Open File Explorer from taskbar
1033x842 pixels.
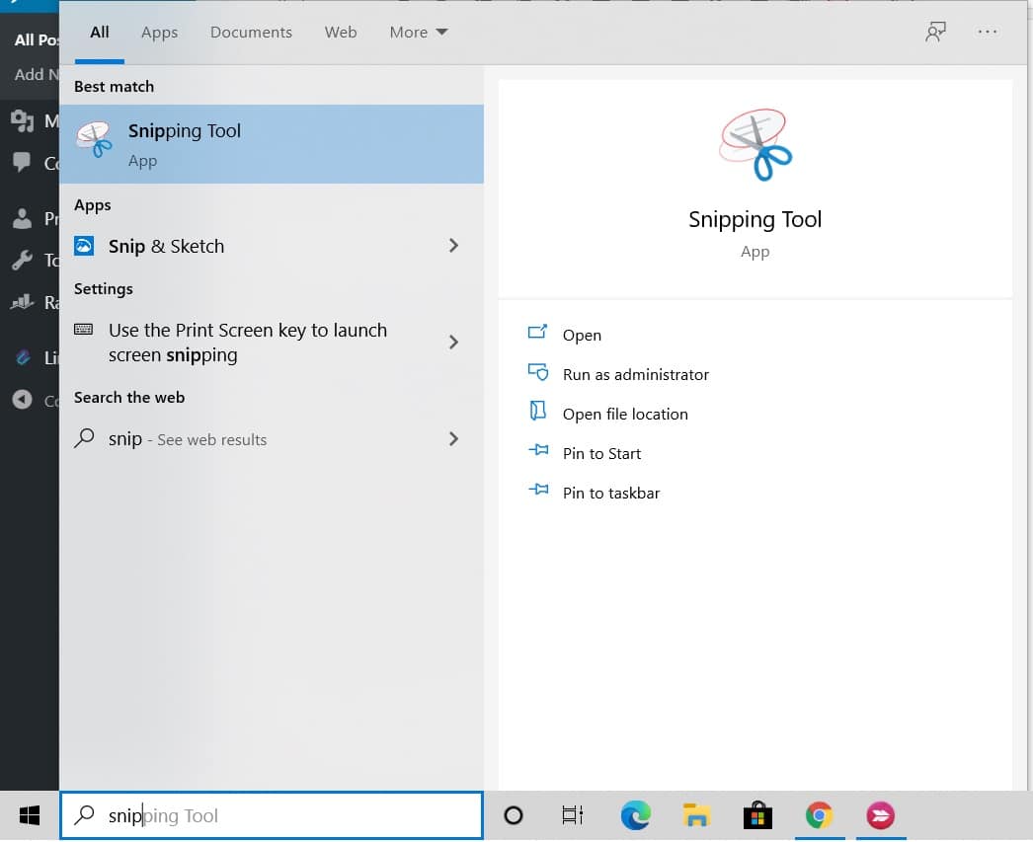(x=696, y=815)
